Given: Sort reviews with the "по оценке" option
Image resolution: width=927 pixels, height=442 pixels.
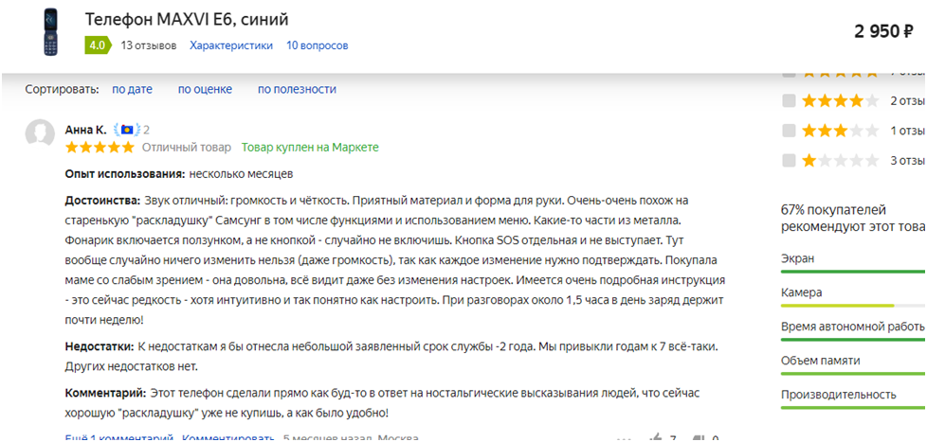Looking at the screenshot, I should [x=205, y=89].
